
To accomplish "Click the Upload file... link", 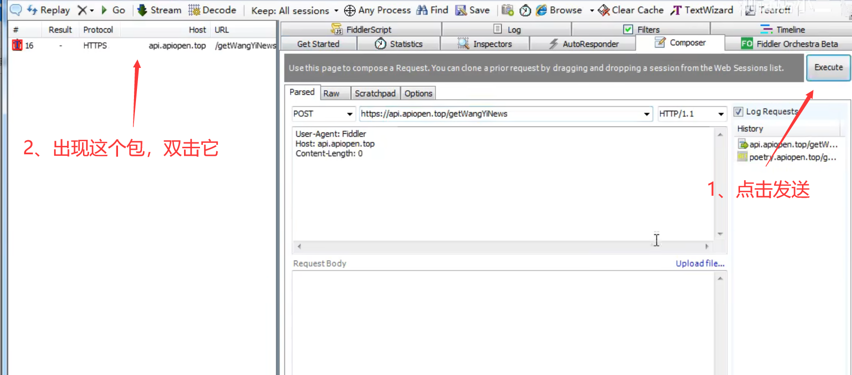I will point(700,264).
